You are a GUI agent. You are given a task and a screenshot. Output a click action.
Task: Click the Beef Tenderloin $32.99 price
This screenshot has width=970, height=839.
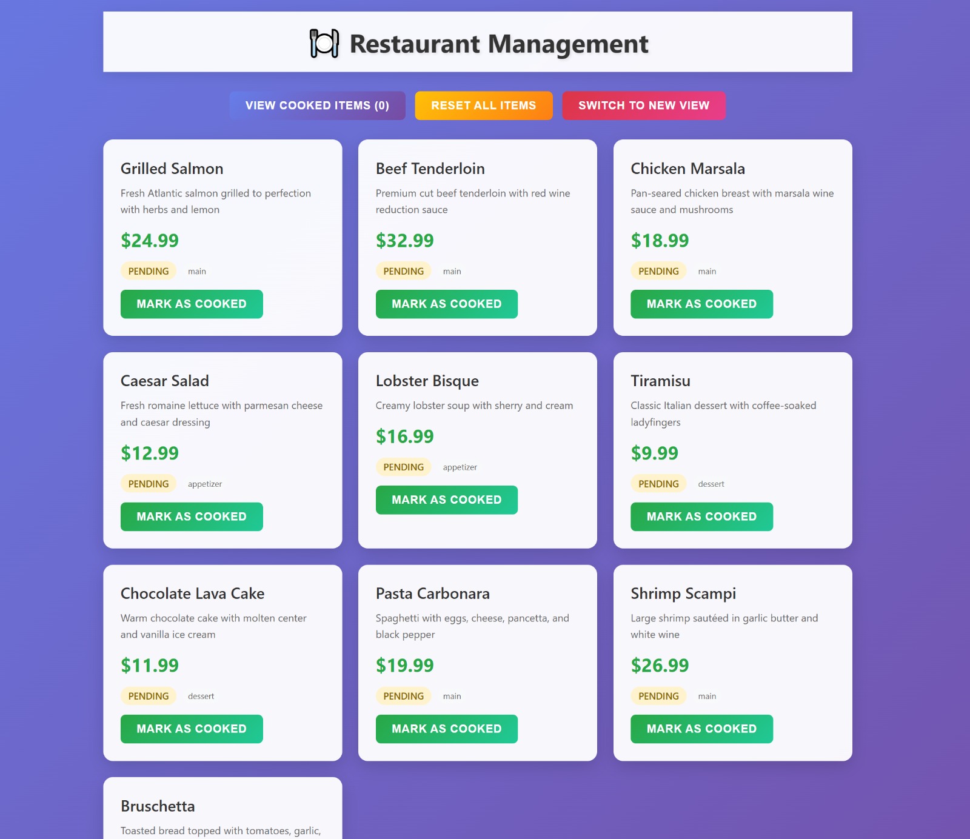click(404, 241)
